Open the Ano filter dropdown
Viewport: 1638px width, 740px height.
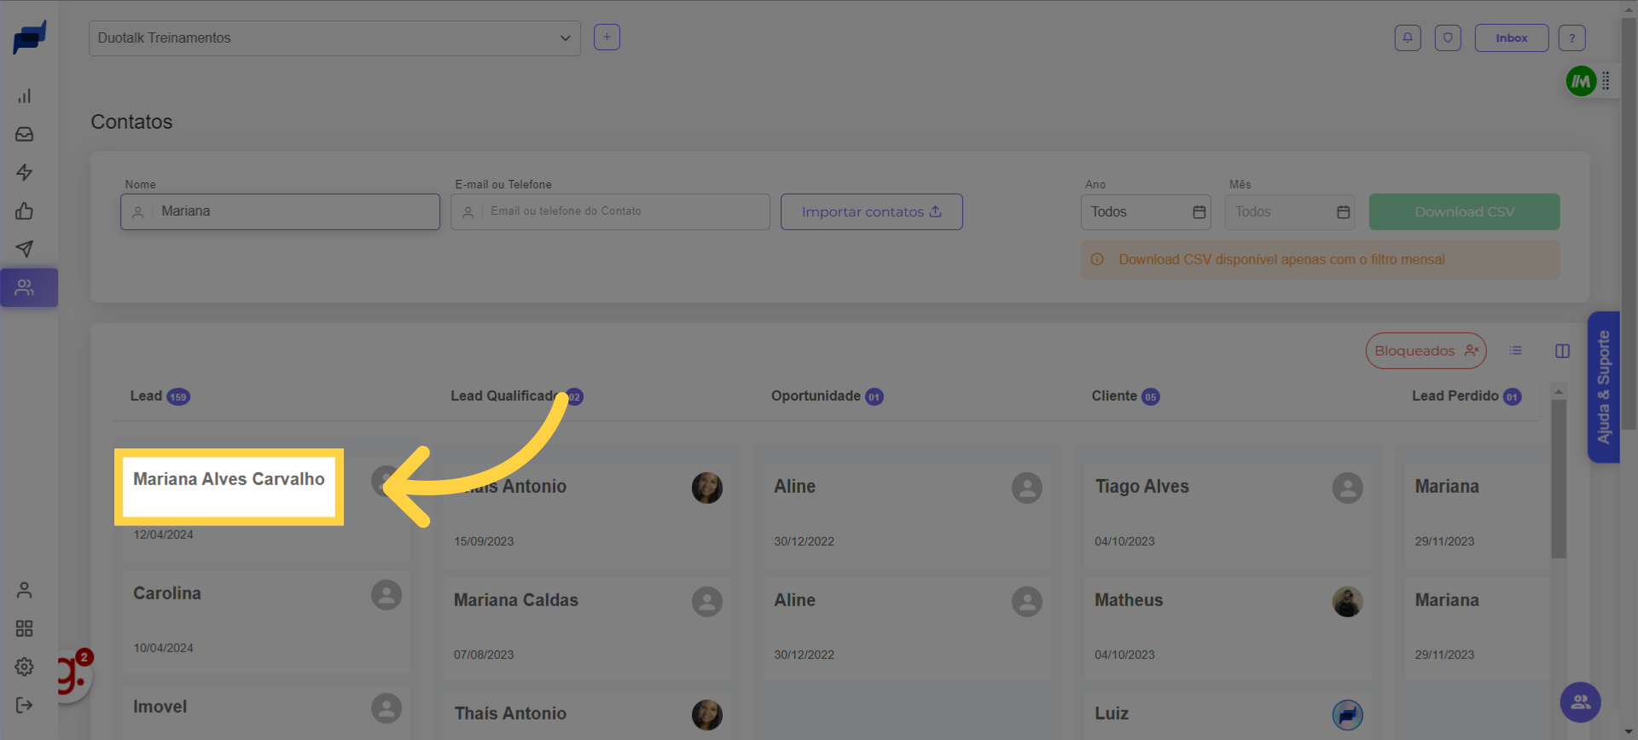tap(1145, 211)
